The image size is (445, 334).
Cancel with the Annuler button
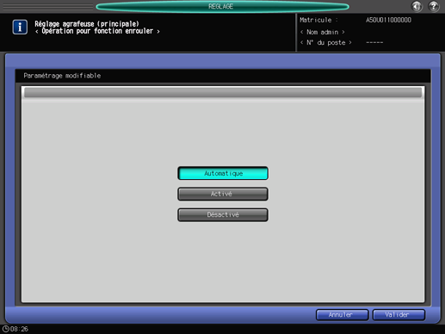click(x=342, y=315)
